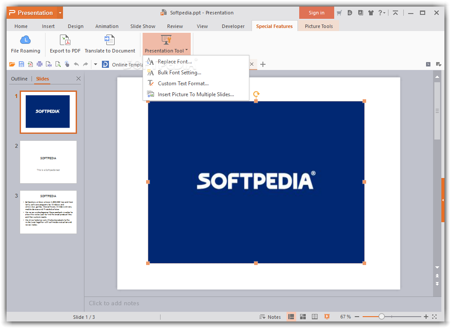Viewport: 451px width, 328px height.
Task: Click the File Roaming cloud icon
Action: point(25,40)
